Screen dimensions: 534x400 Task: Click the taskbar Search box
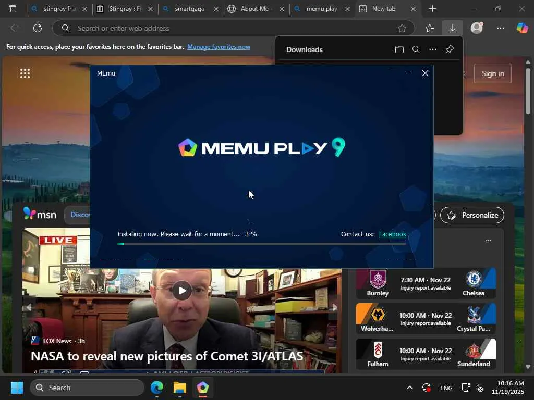pos(87,387)
